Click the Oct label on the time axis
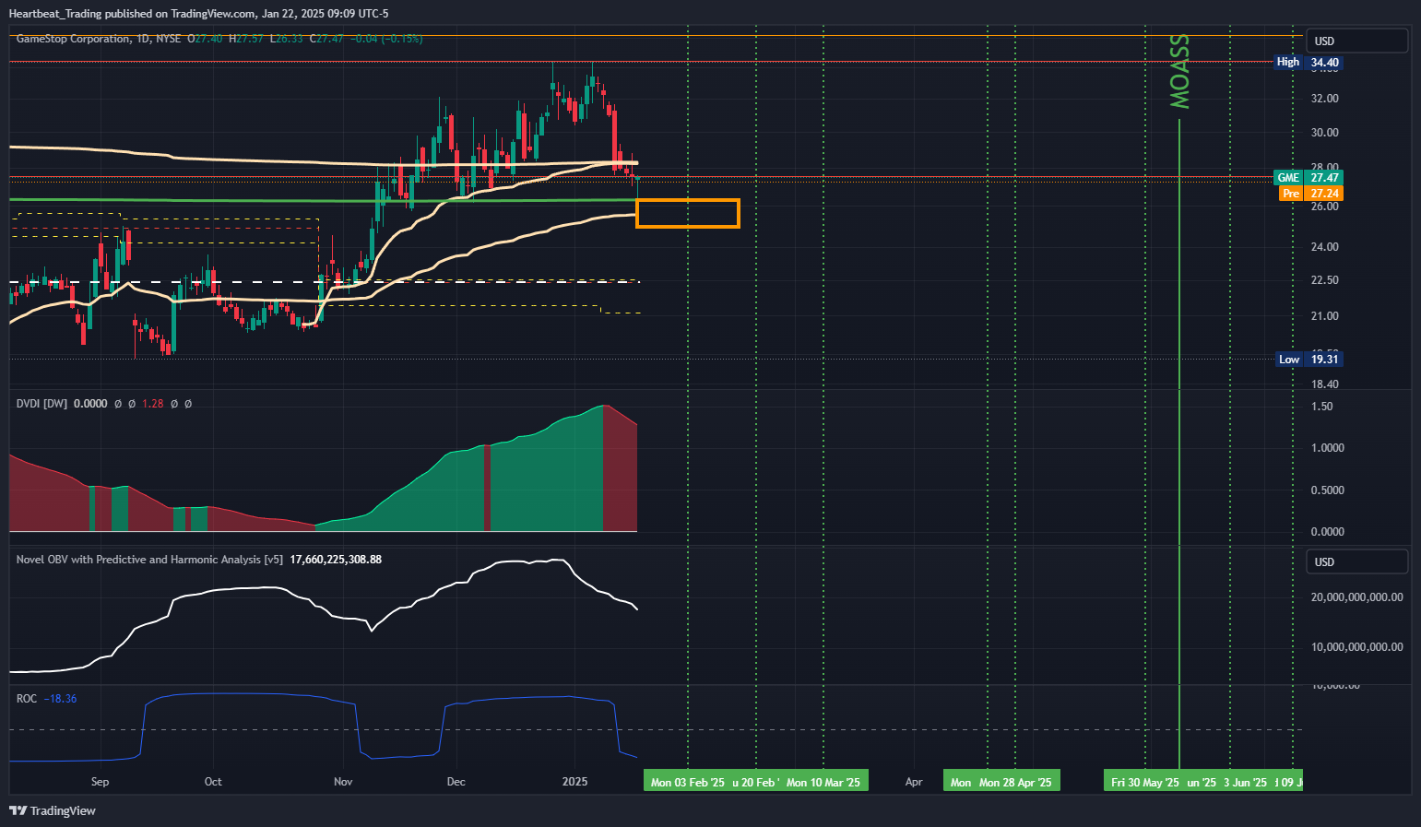Image resolution: width=1421 pixels, height=827 pixels. 213,782
